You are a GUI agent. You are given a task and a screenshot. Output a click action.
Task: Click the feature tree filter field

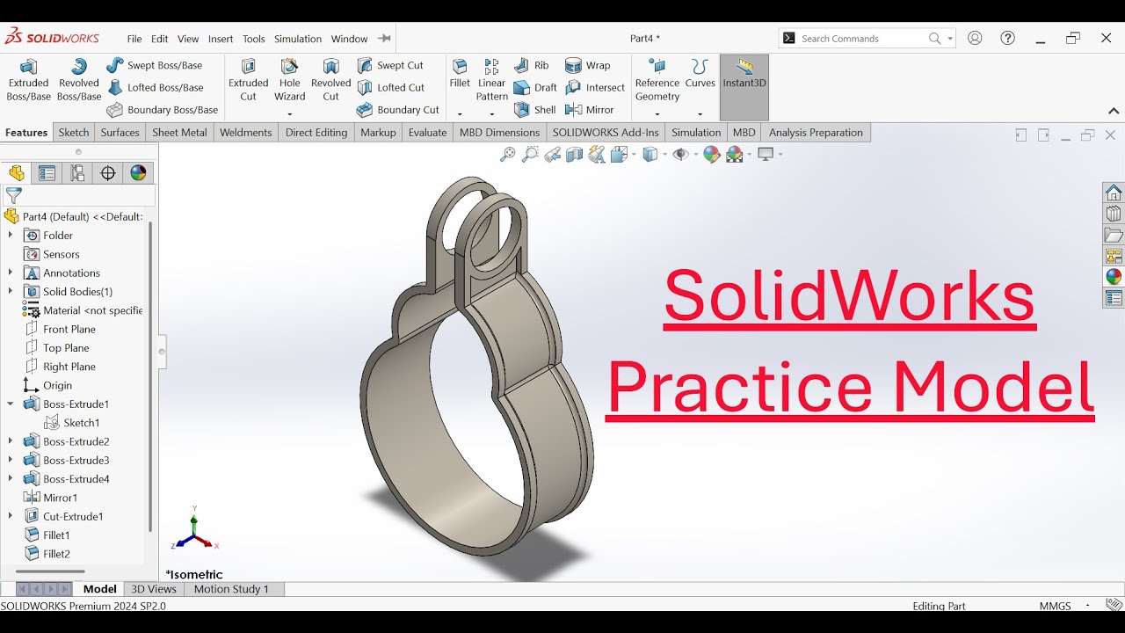[x=79, y=196]
